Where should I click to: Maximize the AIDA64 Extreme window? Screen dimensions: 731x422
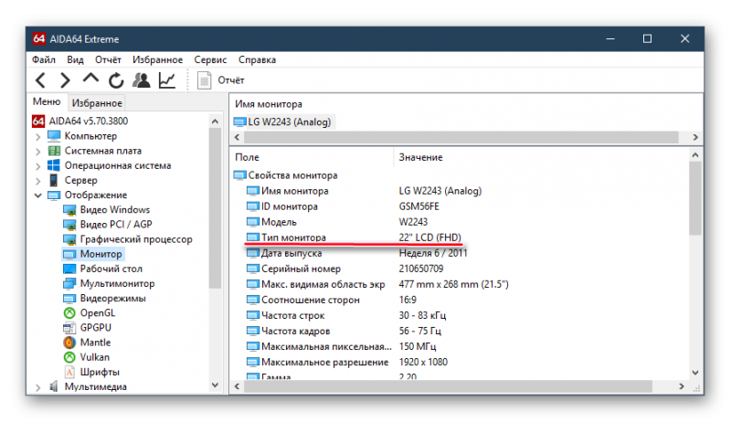(647, 38)
